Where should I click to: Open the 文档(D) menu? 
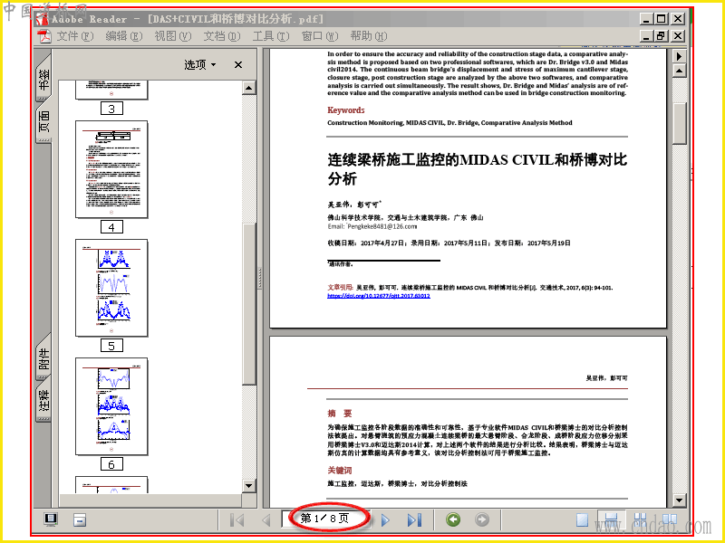pos(222,36)
